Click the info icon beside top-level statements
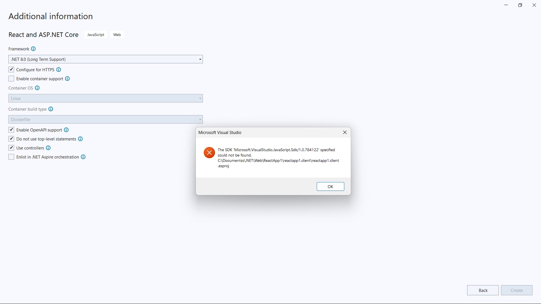Image resolution: width=541 pixels, height=304 pixels. (x=80, y=139)
